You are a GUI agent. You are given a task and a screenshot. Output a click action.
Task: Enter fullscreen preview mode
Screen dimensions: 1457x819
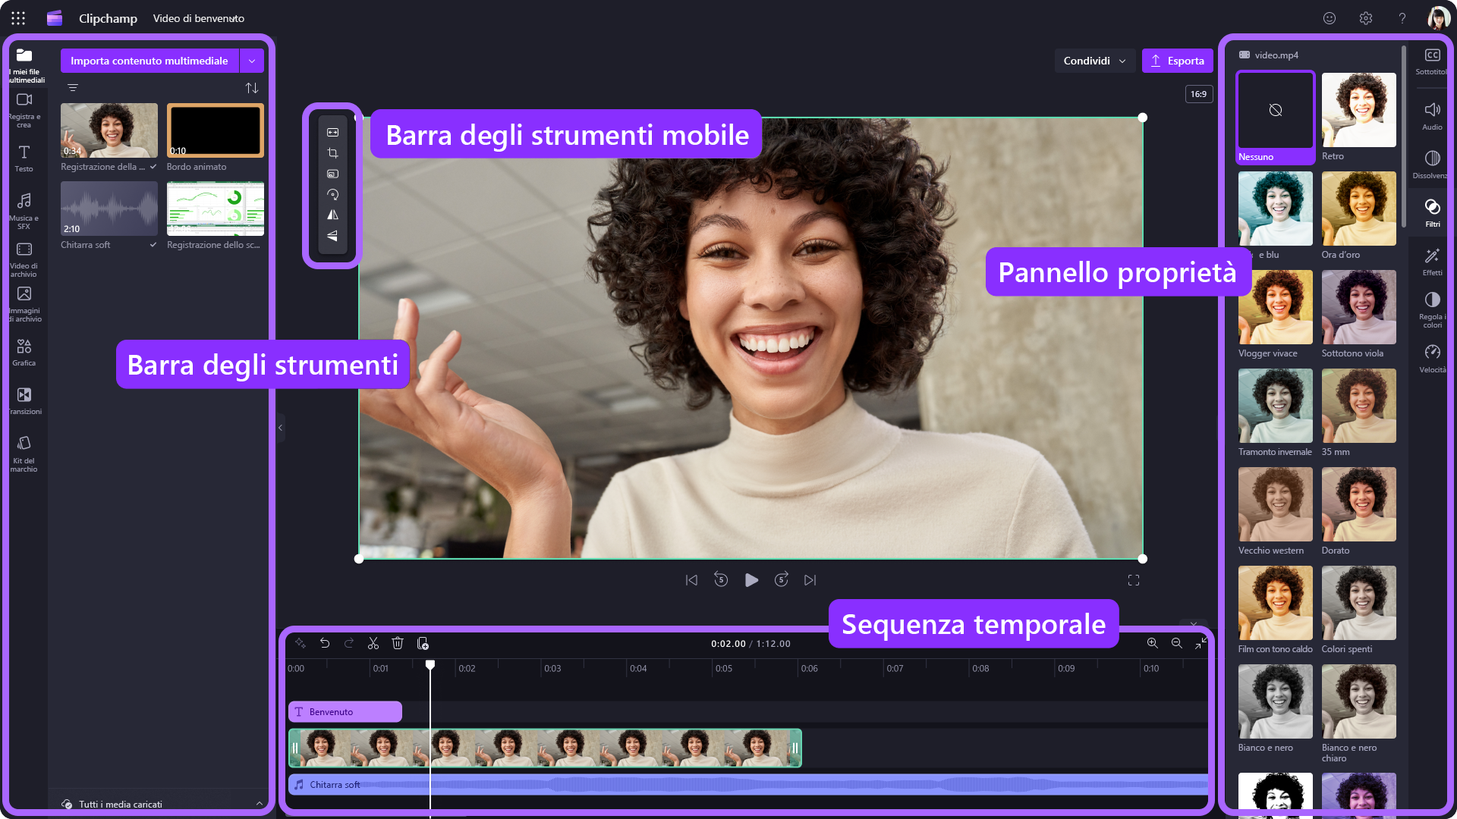1134,580
